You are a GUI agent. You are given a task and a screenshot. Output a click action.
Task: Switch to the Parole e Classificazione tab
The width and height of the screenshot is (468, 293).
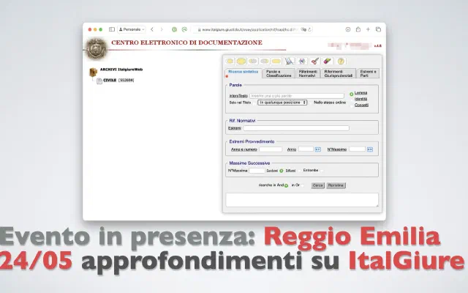(x=278, y=73)
